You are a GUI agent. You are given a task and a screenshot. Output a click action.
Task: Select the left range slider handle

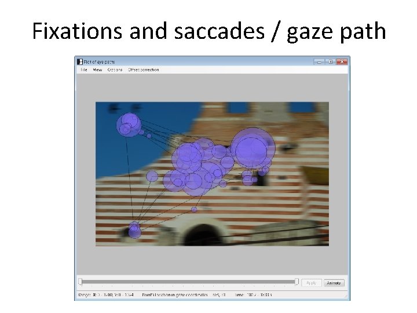[x=80, y=282]
